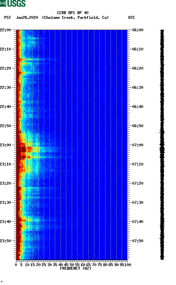Click the '22:40' PST time label

[5, 106]
